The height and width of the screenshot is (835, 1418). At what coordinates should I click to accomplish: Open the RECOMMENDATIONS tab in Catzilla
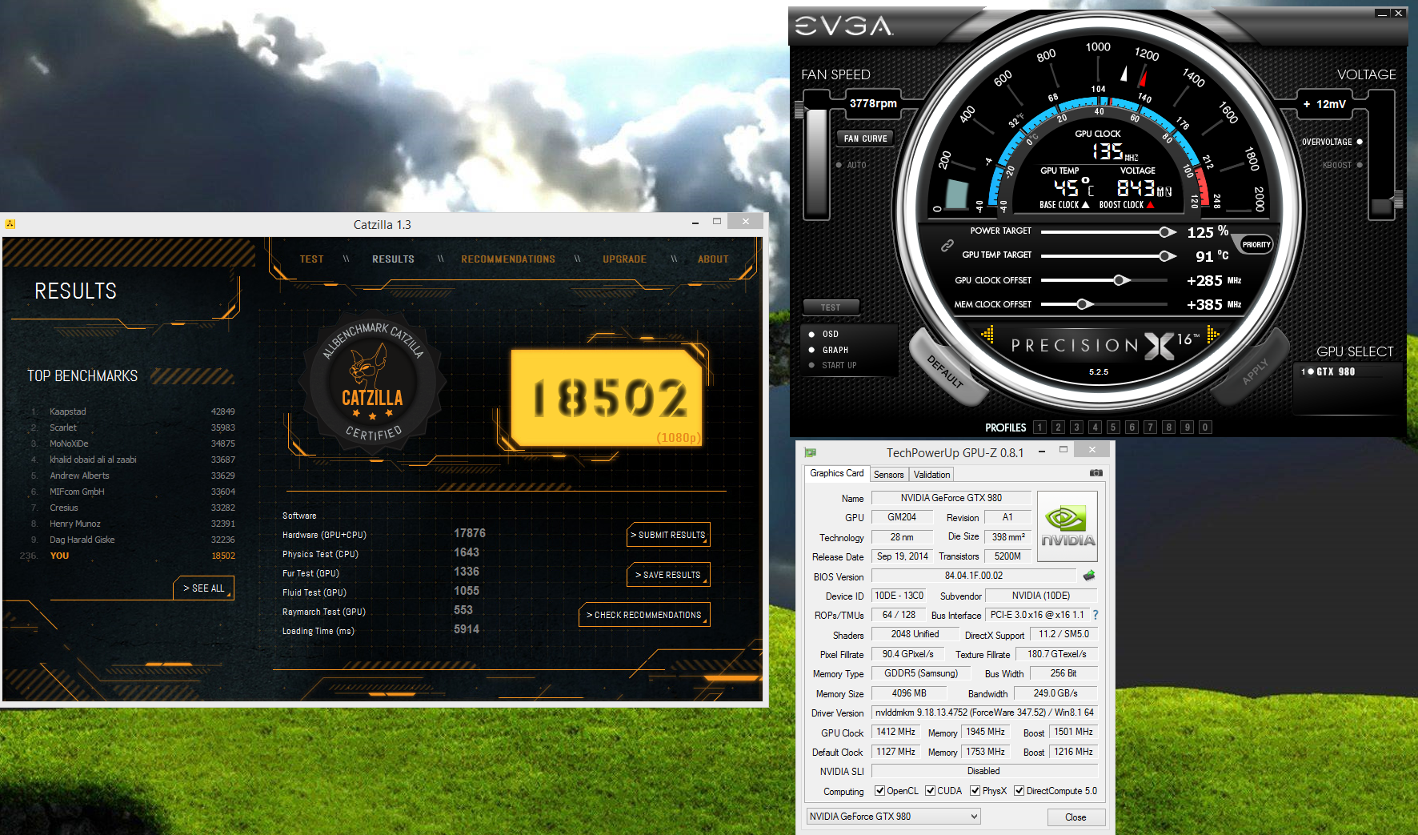tap(508, 259)
